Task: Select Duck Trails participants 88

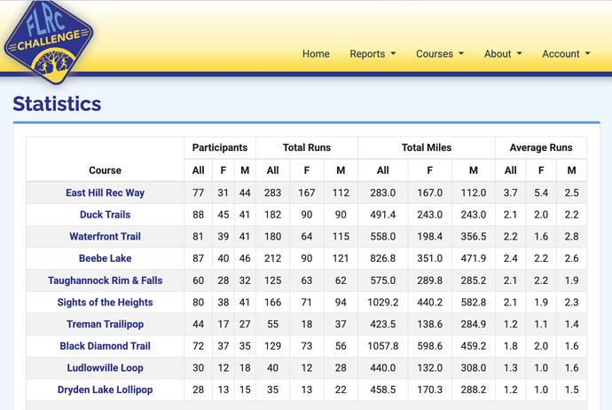Action: 199,215
